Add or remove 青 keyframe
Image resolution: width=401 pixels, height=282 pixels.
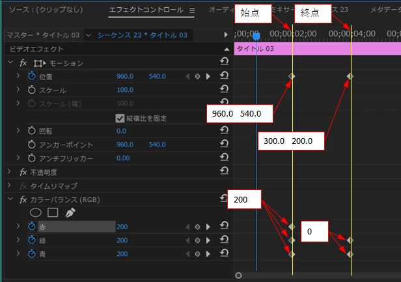197,254
